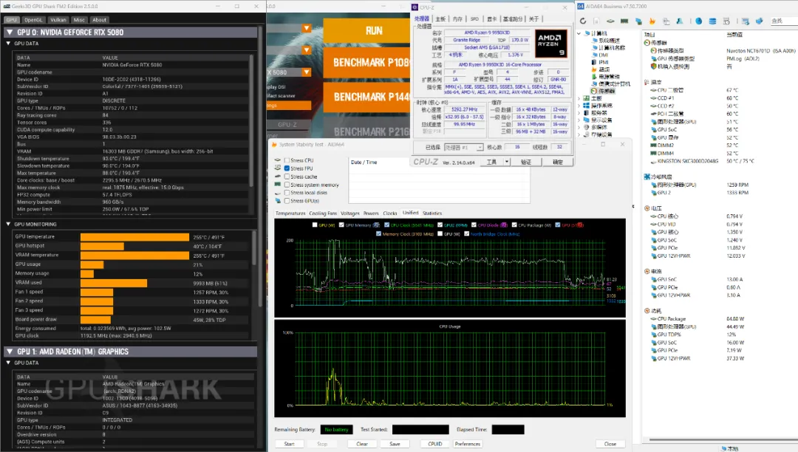The height and width of the screenshot is (452, 798).
Task: Click the CPU Usage graph in Stability Test
Action: coord(450,369)
